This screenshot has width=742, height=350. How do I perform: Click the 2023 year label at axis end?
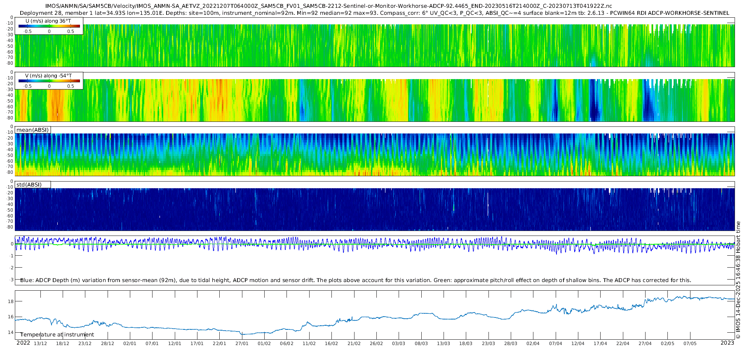point(727,343)
